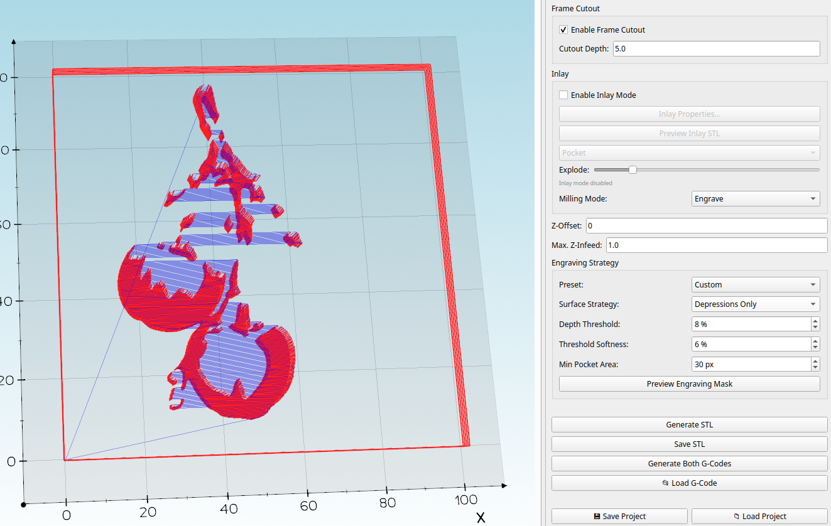This screenshot has width=831, height=526.
Task: Click Preview Engraving Mask
Action: point(689,384)
